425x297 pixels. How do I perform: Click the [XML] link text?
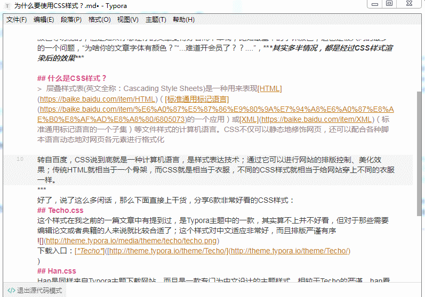point(249,119)
